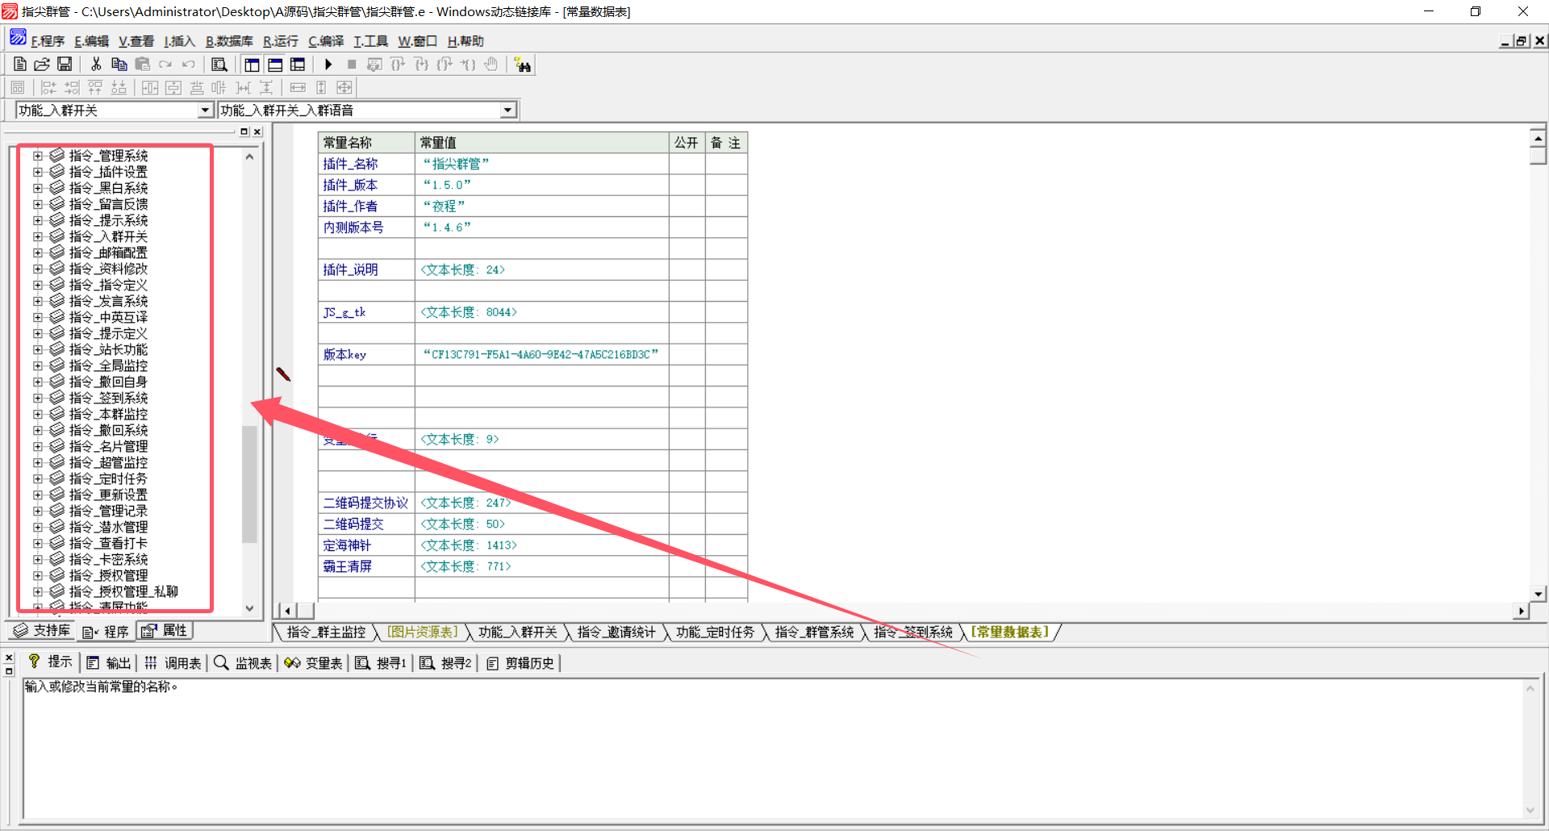Switch to the 指令_群主监控 tab
This screenshot has height=831, width=1549.
coord(326,633)
